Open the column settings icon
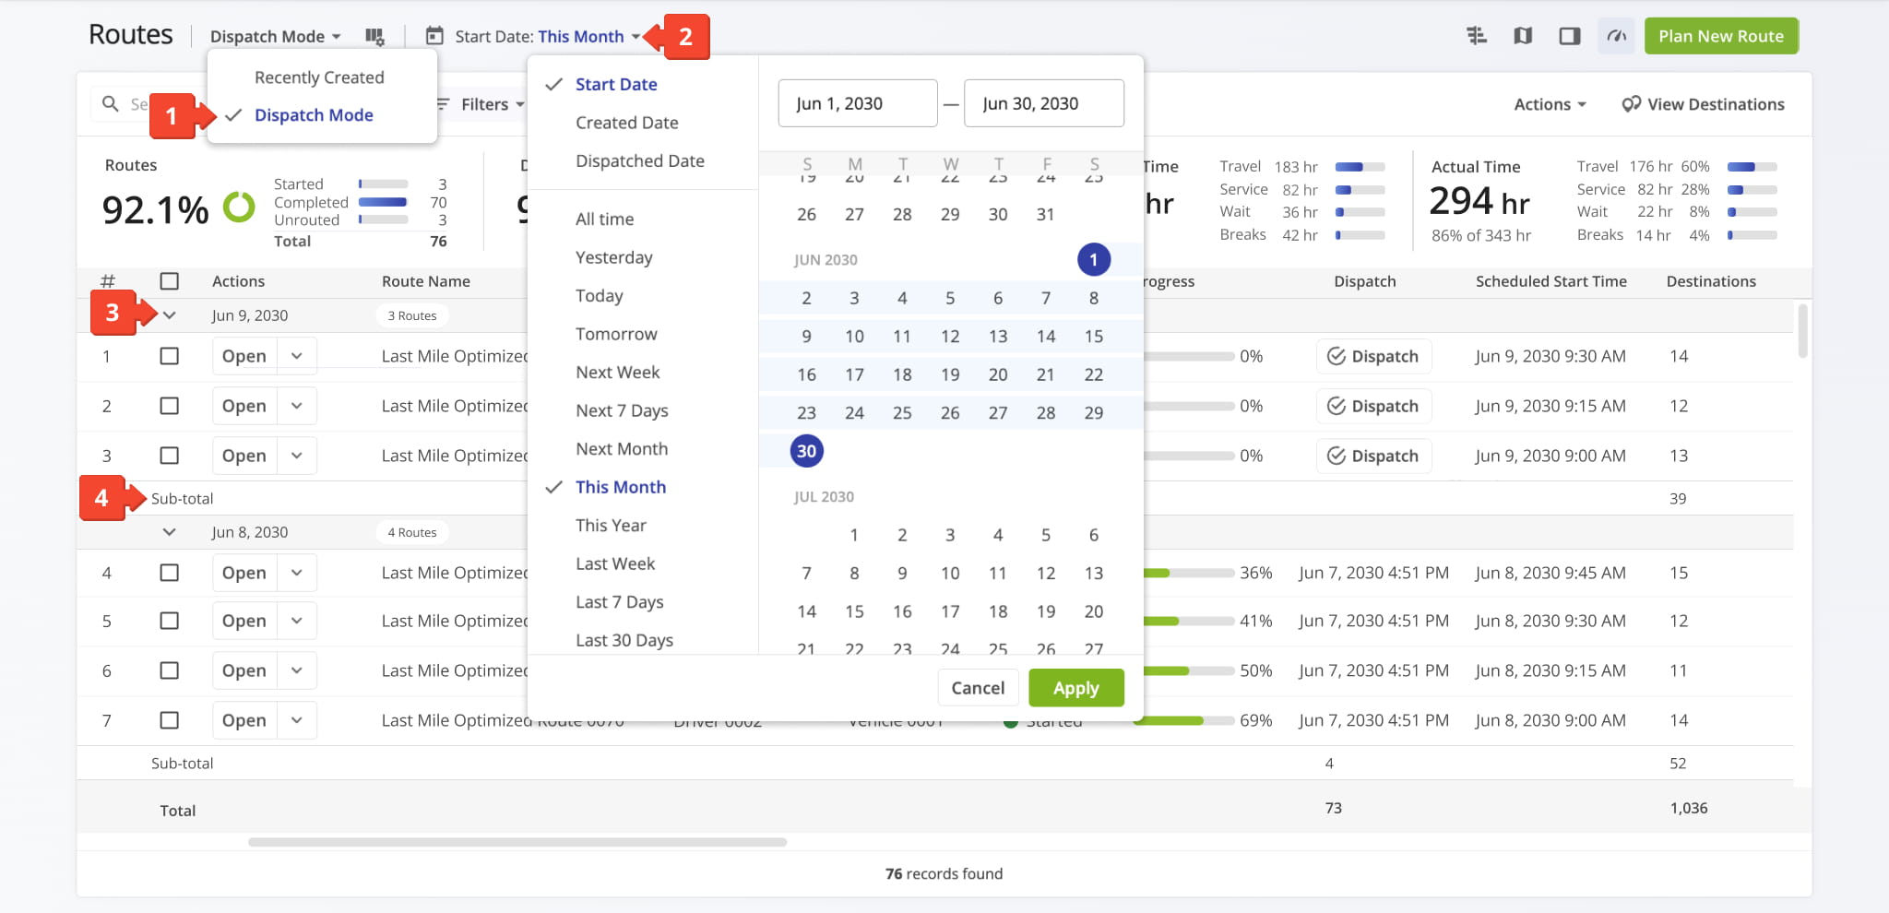This screenshot has width=1889, height=913. point(374,36)
